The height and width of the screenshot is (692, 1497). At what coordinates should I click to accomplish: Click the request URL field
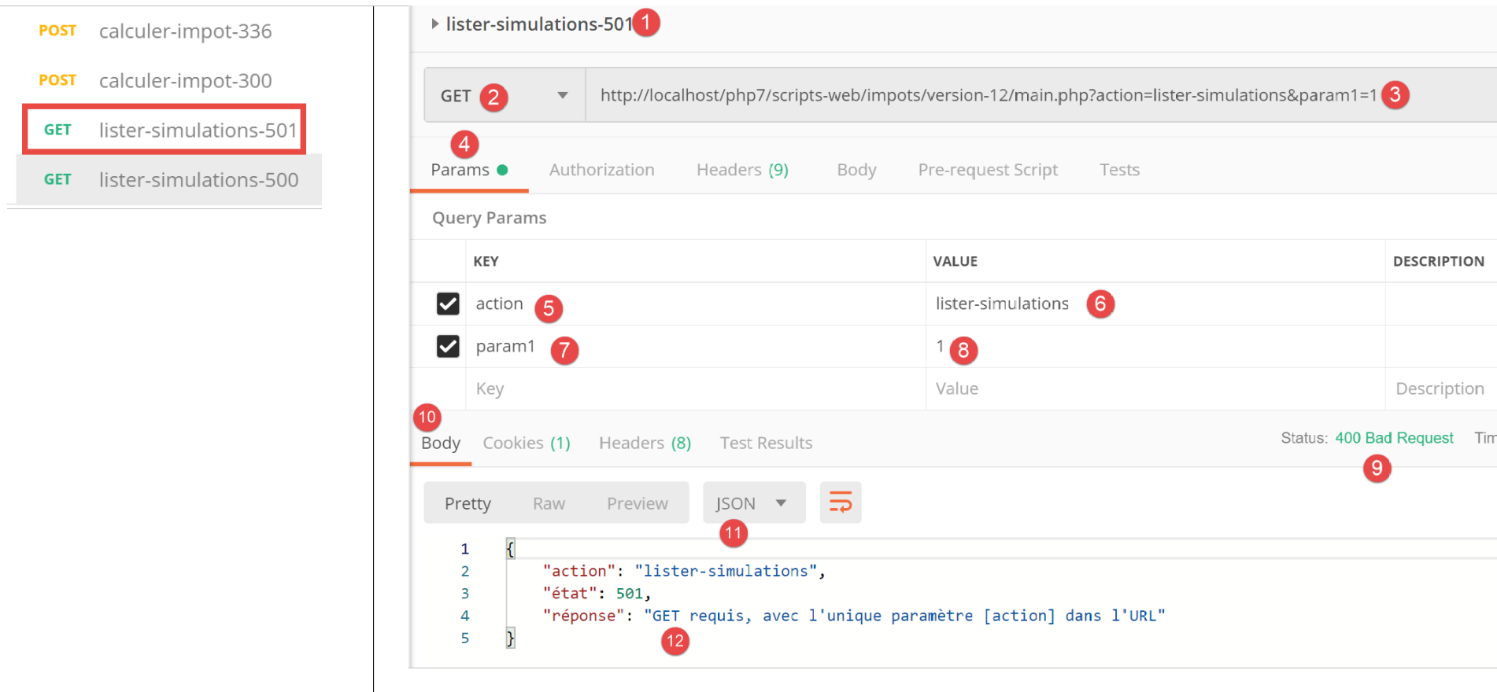coord(984,95)
